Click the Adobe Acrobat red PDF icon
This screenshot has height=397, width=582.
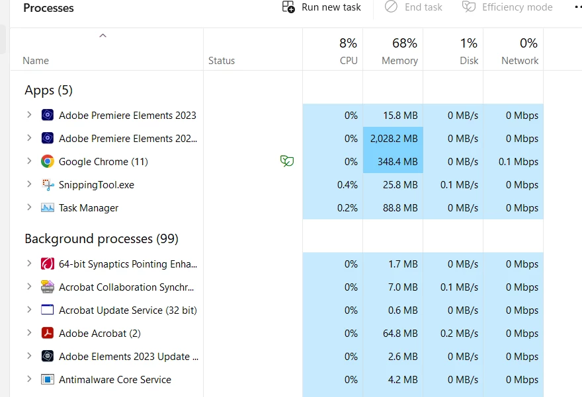pyautogui.click(x=48, y=333)
